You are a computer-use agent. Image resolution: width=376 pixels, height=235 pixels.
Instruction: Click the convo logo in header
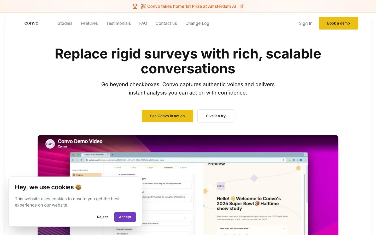coord(31,23)
